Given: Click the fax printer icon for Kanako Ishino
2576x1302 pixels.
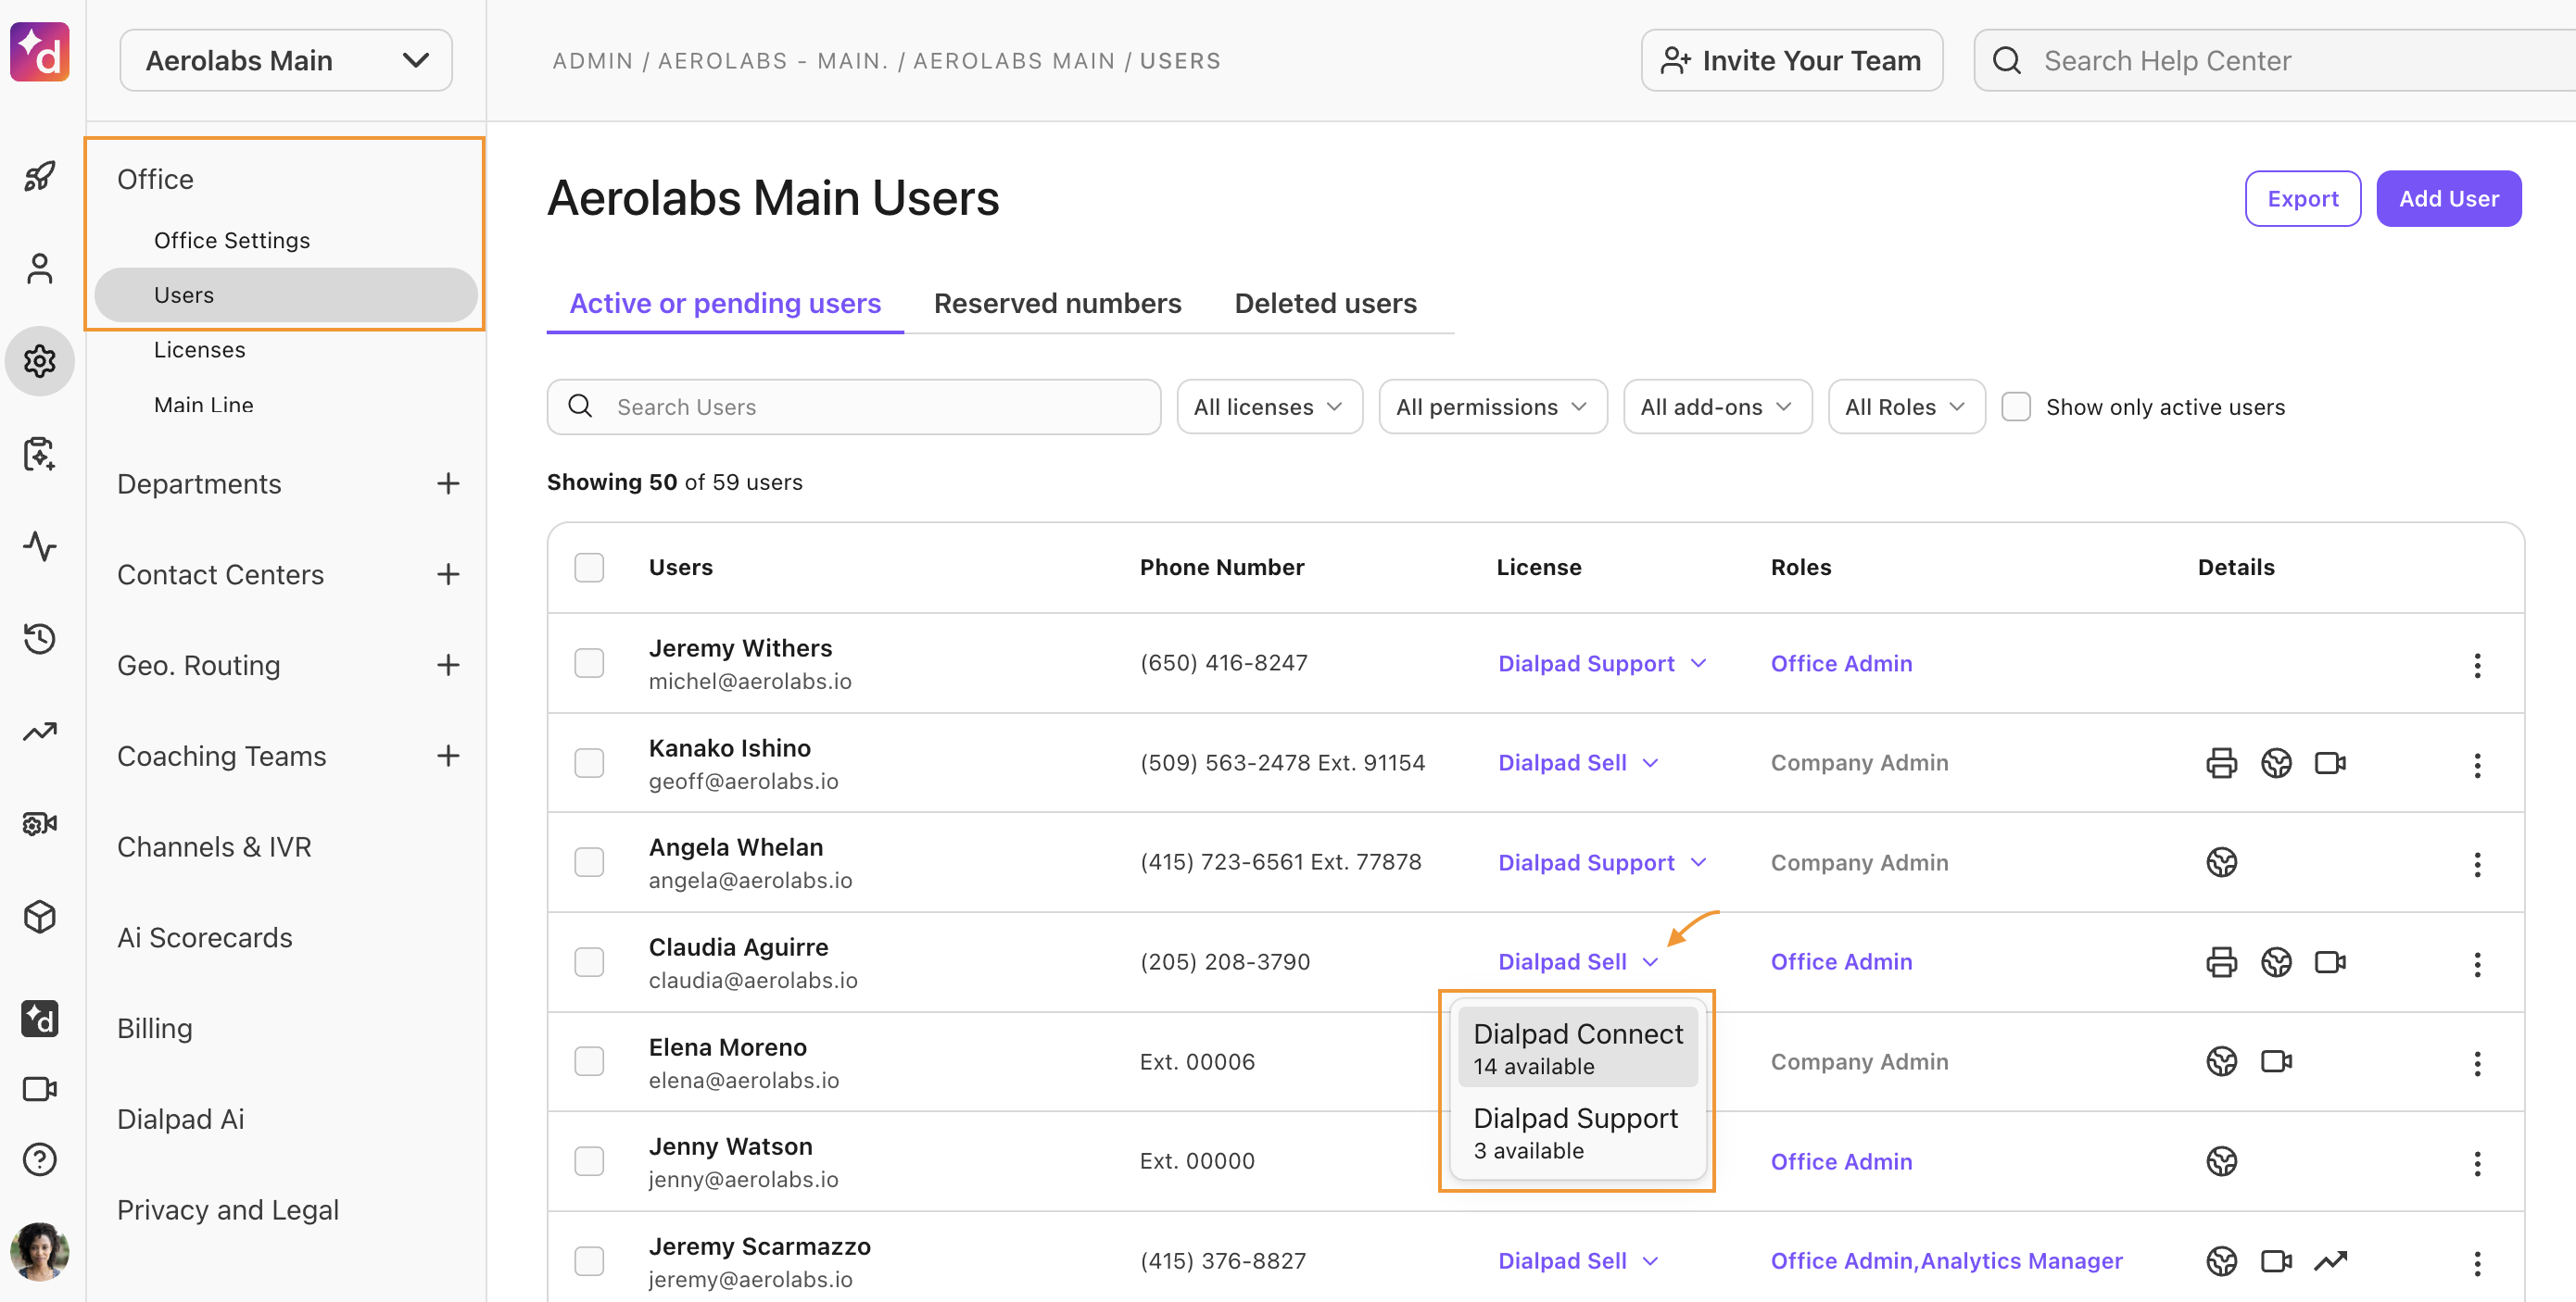Looking at the screenshot, I should point(2221,762).
